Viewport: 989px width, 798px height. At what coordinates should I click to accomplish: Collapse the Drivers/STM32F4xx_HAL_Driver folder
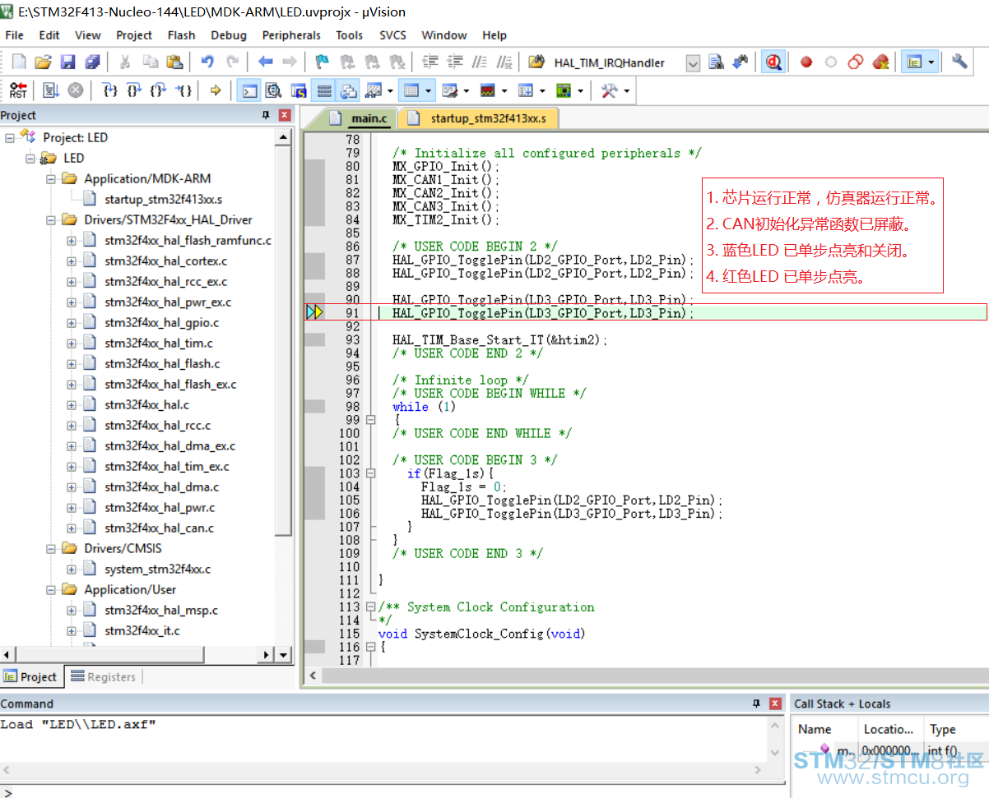point(51,219)
